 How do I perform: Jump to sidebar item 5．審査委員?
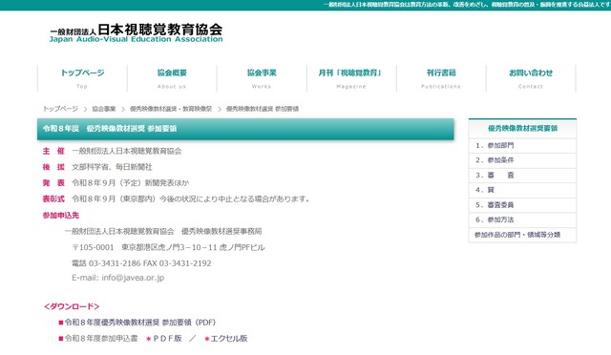[522, 205]
